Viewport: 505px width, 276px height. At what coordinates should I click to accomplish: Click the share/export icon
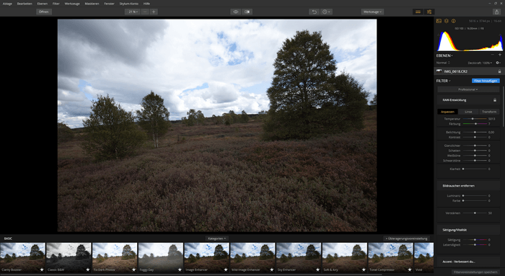(496, 12)
